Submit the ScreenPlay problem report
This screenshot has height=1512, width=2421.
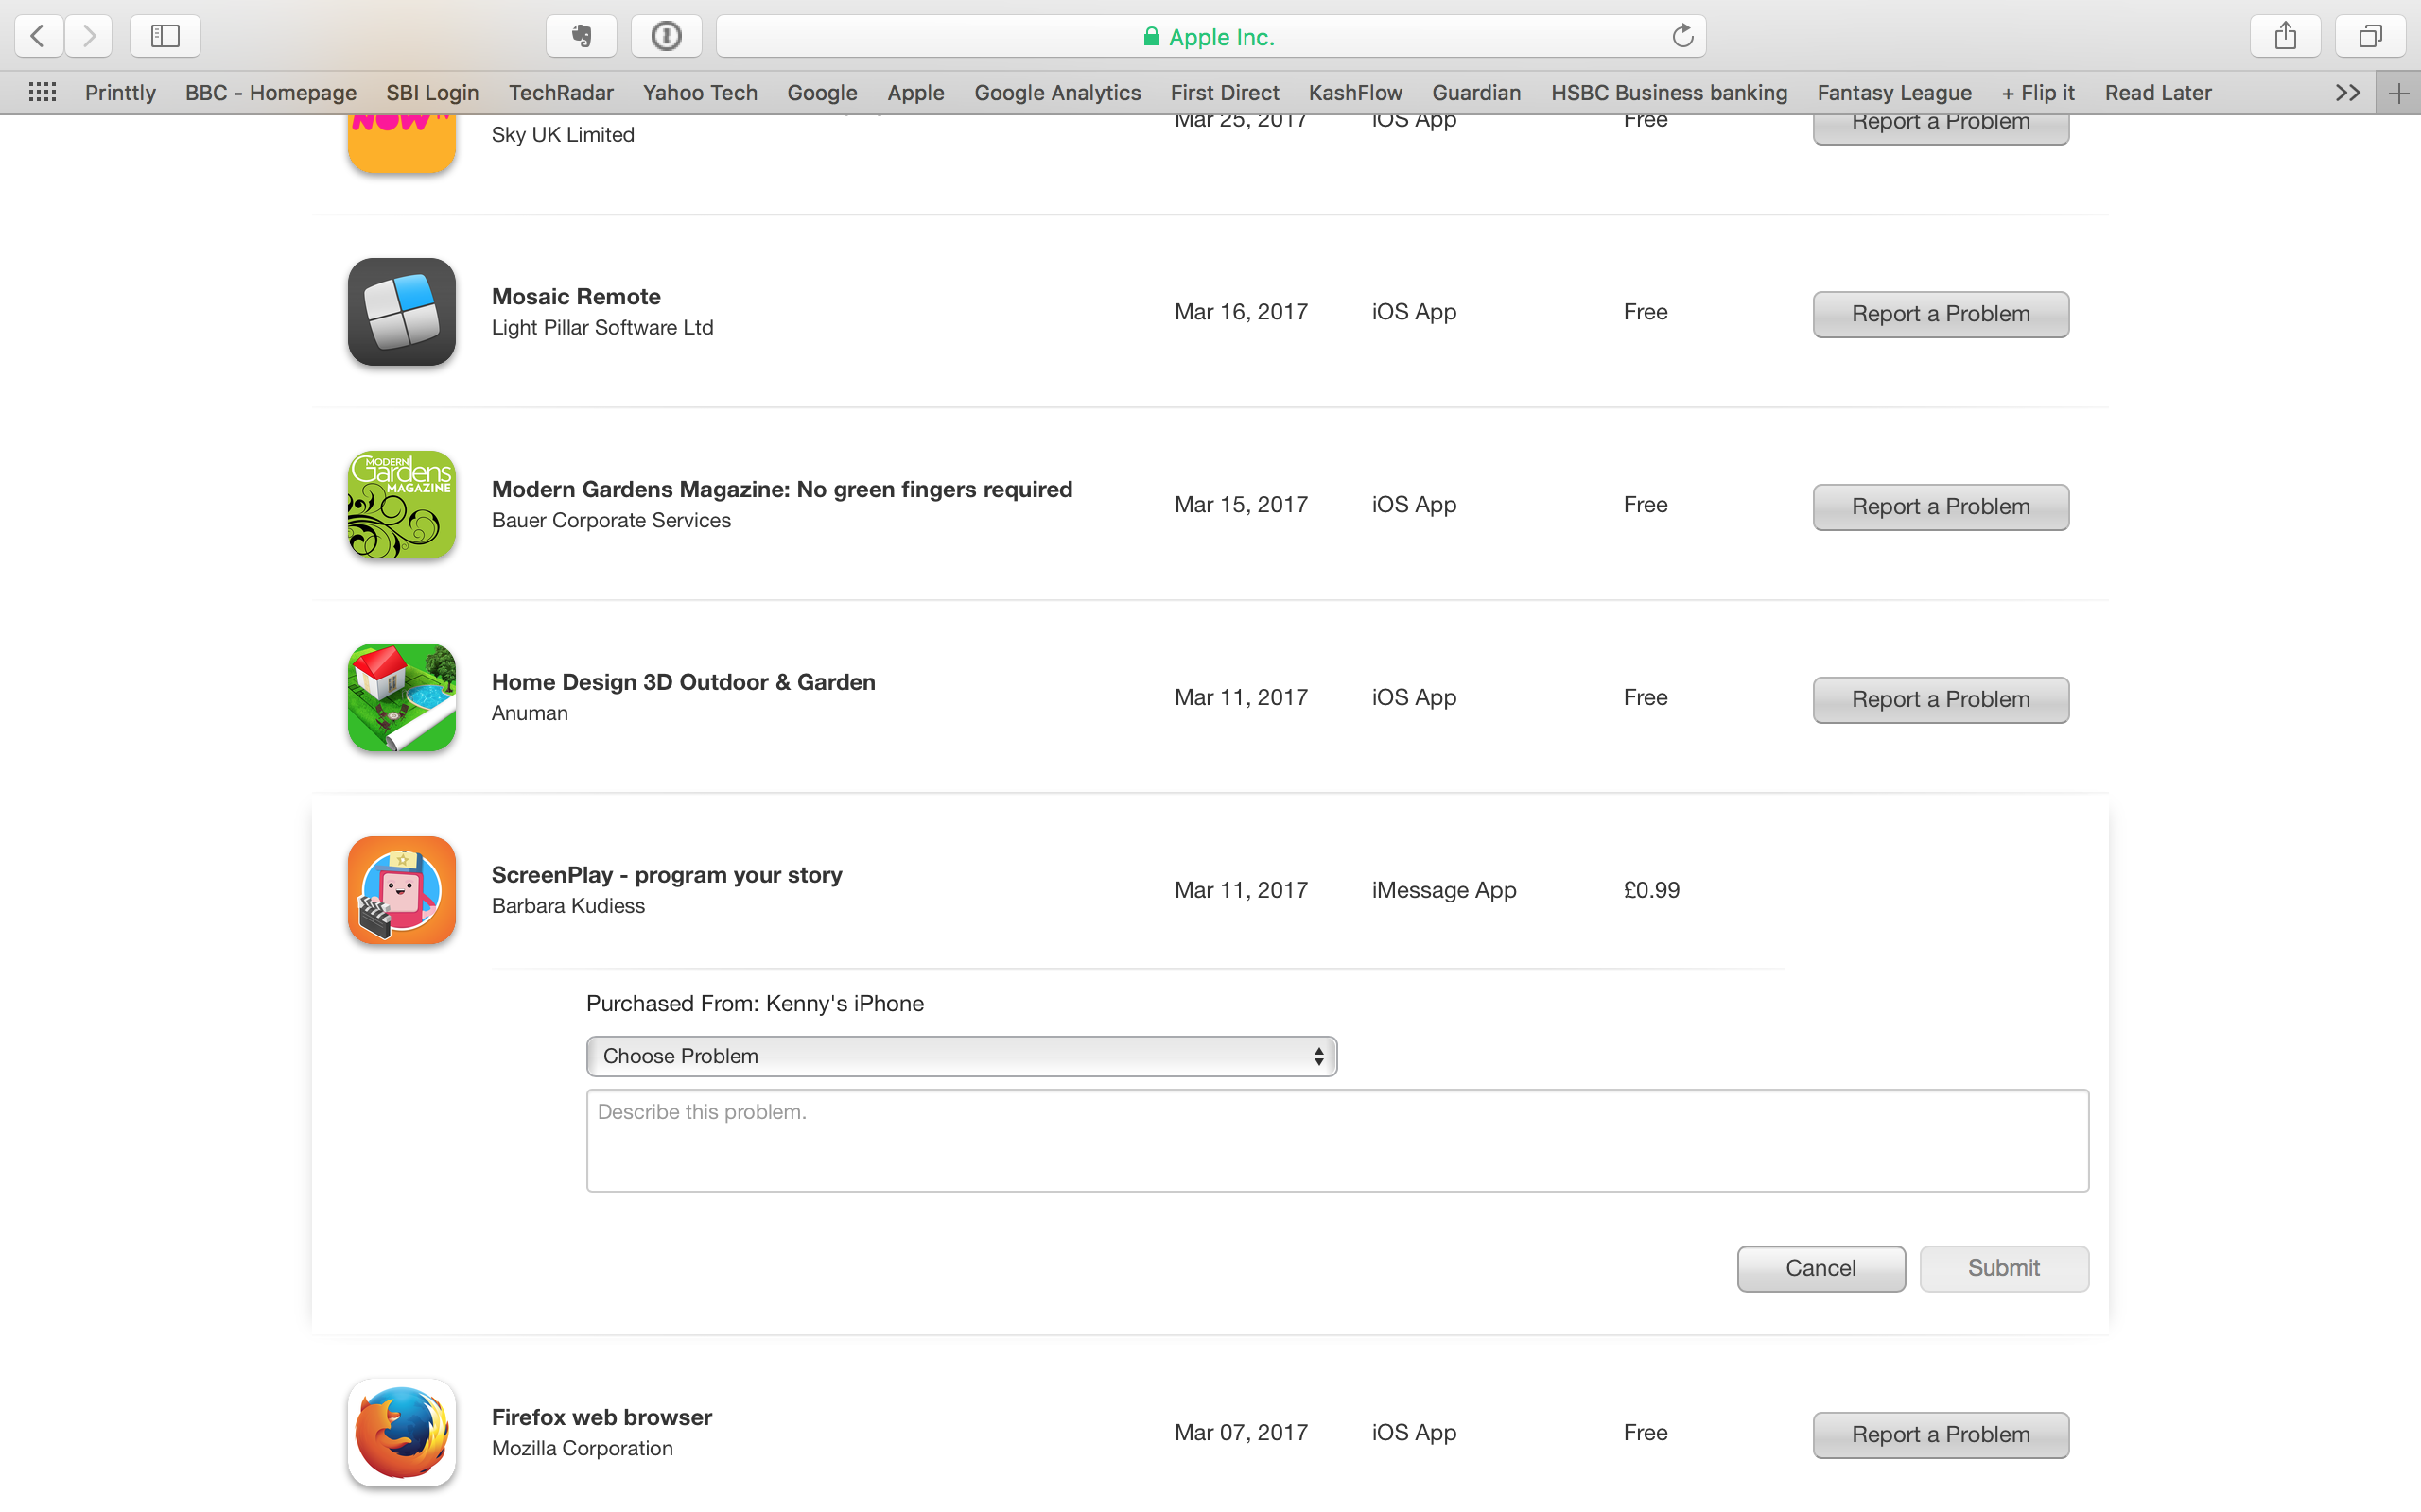[x=2004, y=1268]
